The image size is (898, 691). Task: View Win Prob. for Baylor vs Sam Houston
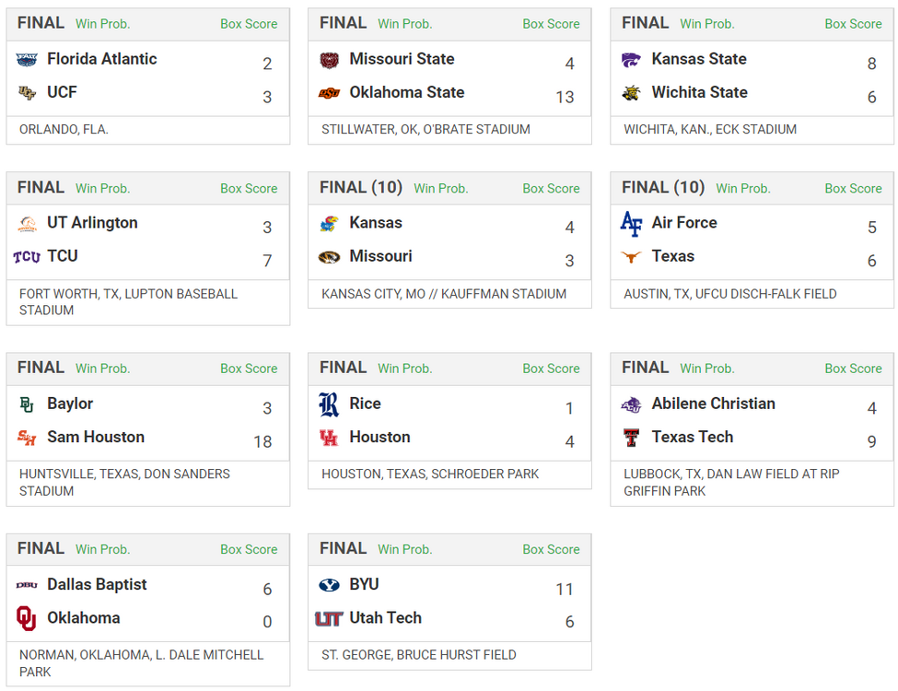102,369
